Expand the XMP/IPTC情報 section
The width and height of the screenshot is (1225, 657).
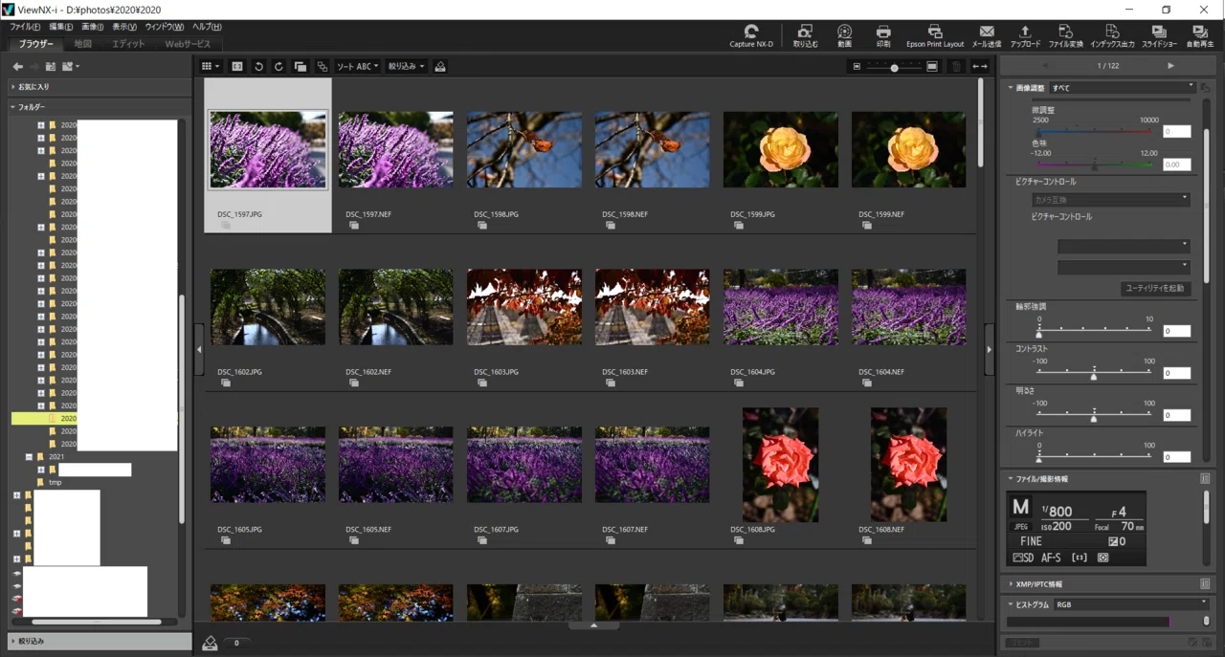point(1011,583)
